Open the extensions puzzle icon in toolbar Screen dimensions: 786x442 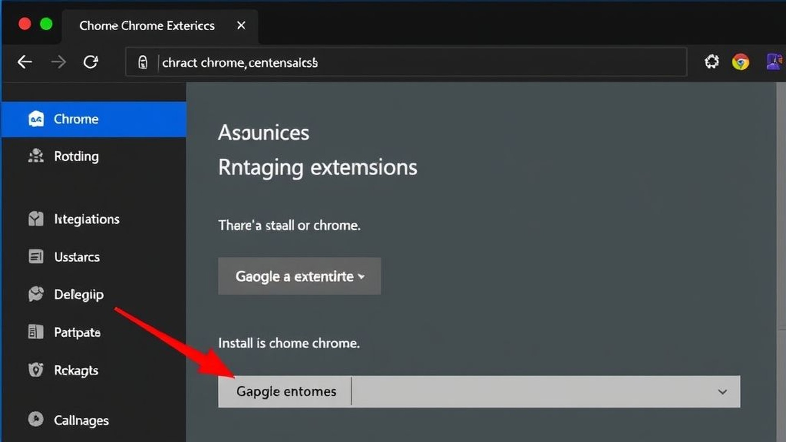[712, 62]
